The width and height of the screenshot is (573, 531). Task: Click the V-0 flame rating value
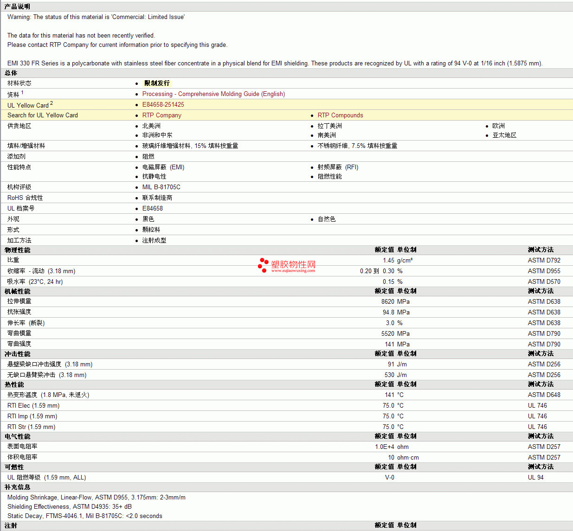390,477
